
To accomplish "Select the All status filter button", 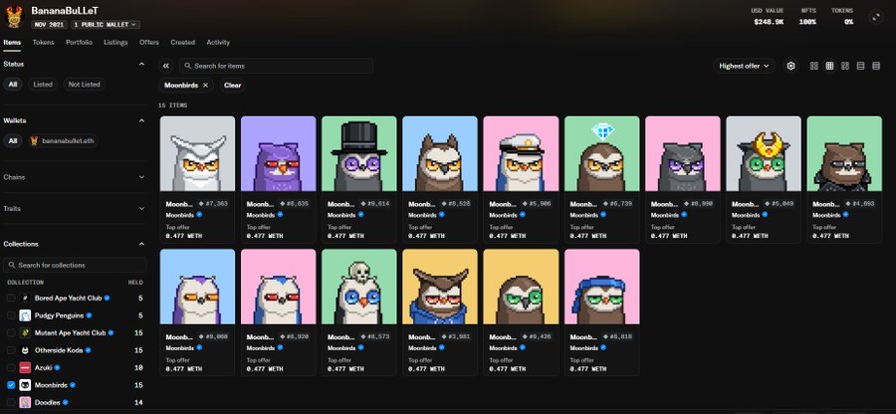I will [x=13, y=85].
